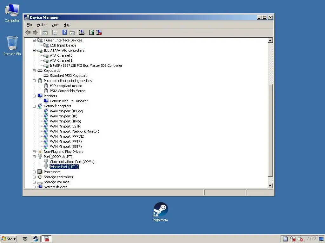This screenshot has width=325, height=243.
Task: Open the View menu
Action: [x=55, y=25]
